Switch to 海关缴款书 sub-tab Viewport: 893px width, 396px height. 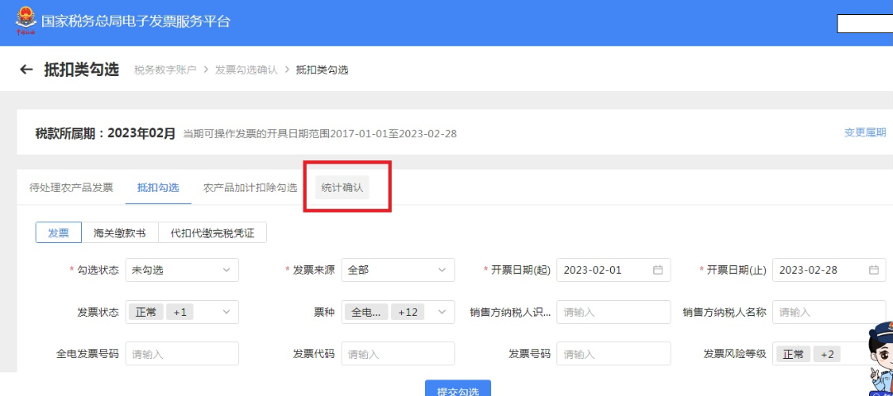coord(120,232)
